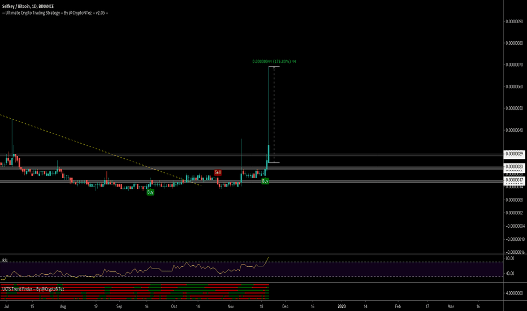Screen dimensions: 527x311
Task: Click the boxed 0.00000017 price level label
Action: tap(514, 180)
